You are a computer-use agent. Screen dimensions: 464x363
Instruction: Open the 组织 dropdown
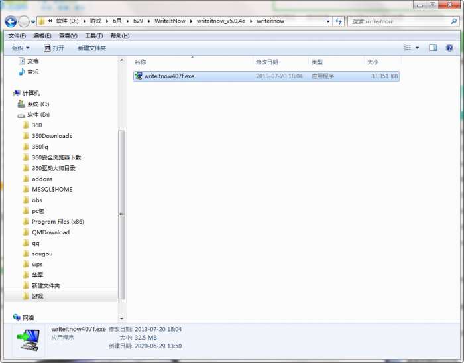coord(21,48)
